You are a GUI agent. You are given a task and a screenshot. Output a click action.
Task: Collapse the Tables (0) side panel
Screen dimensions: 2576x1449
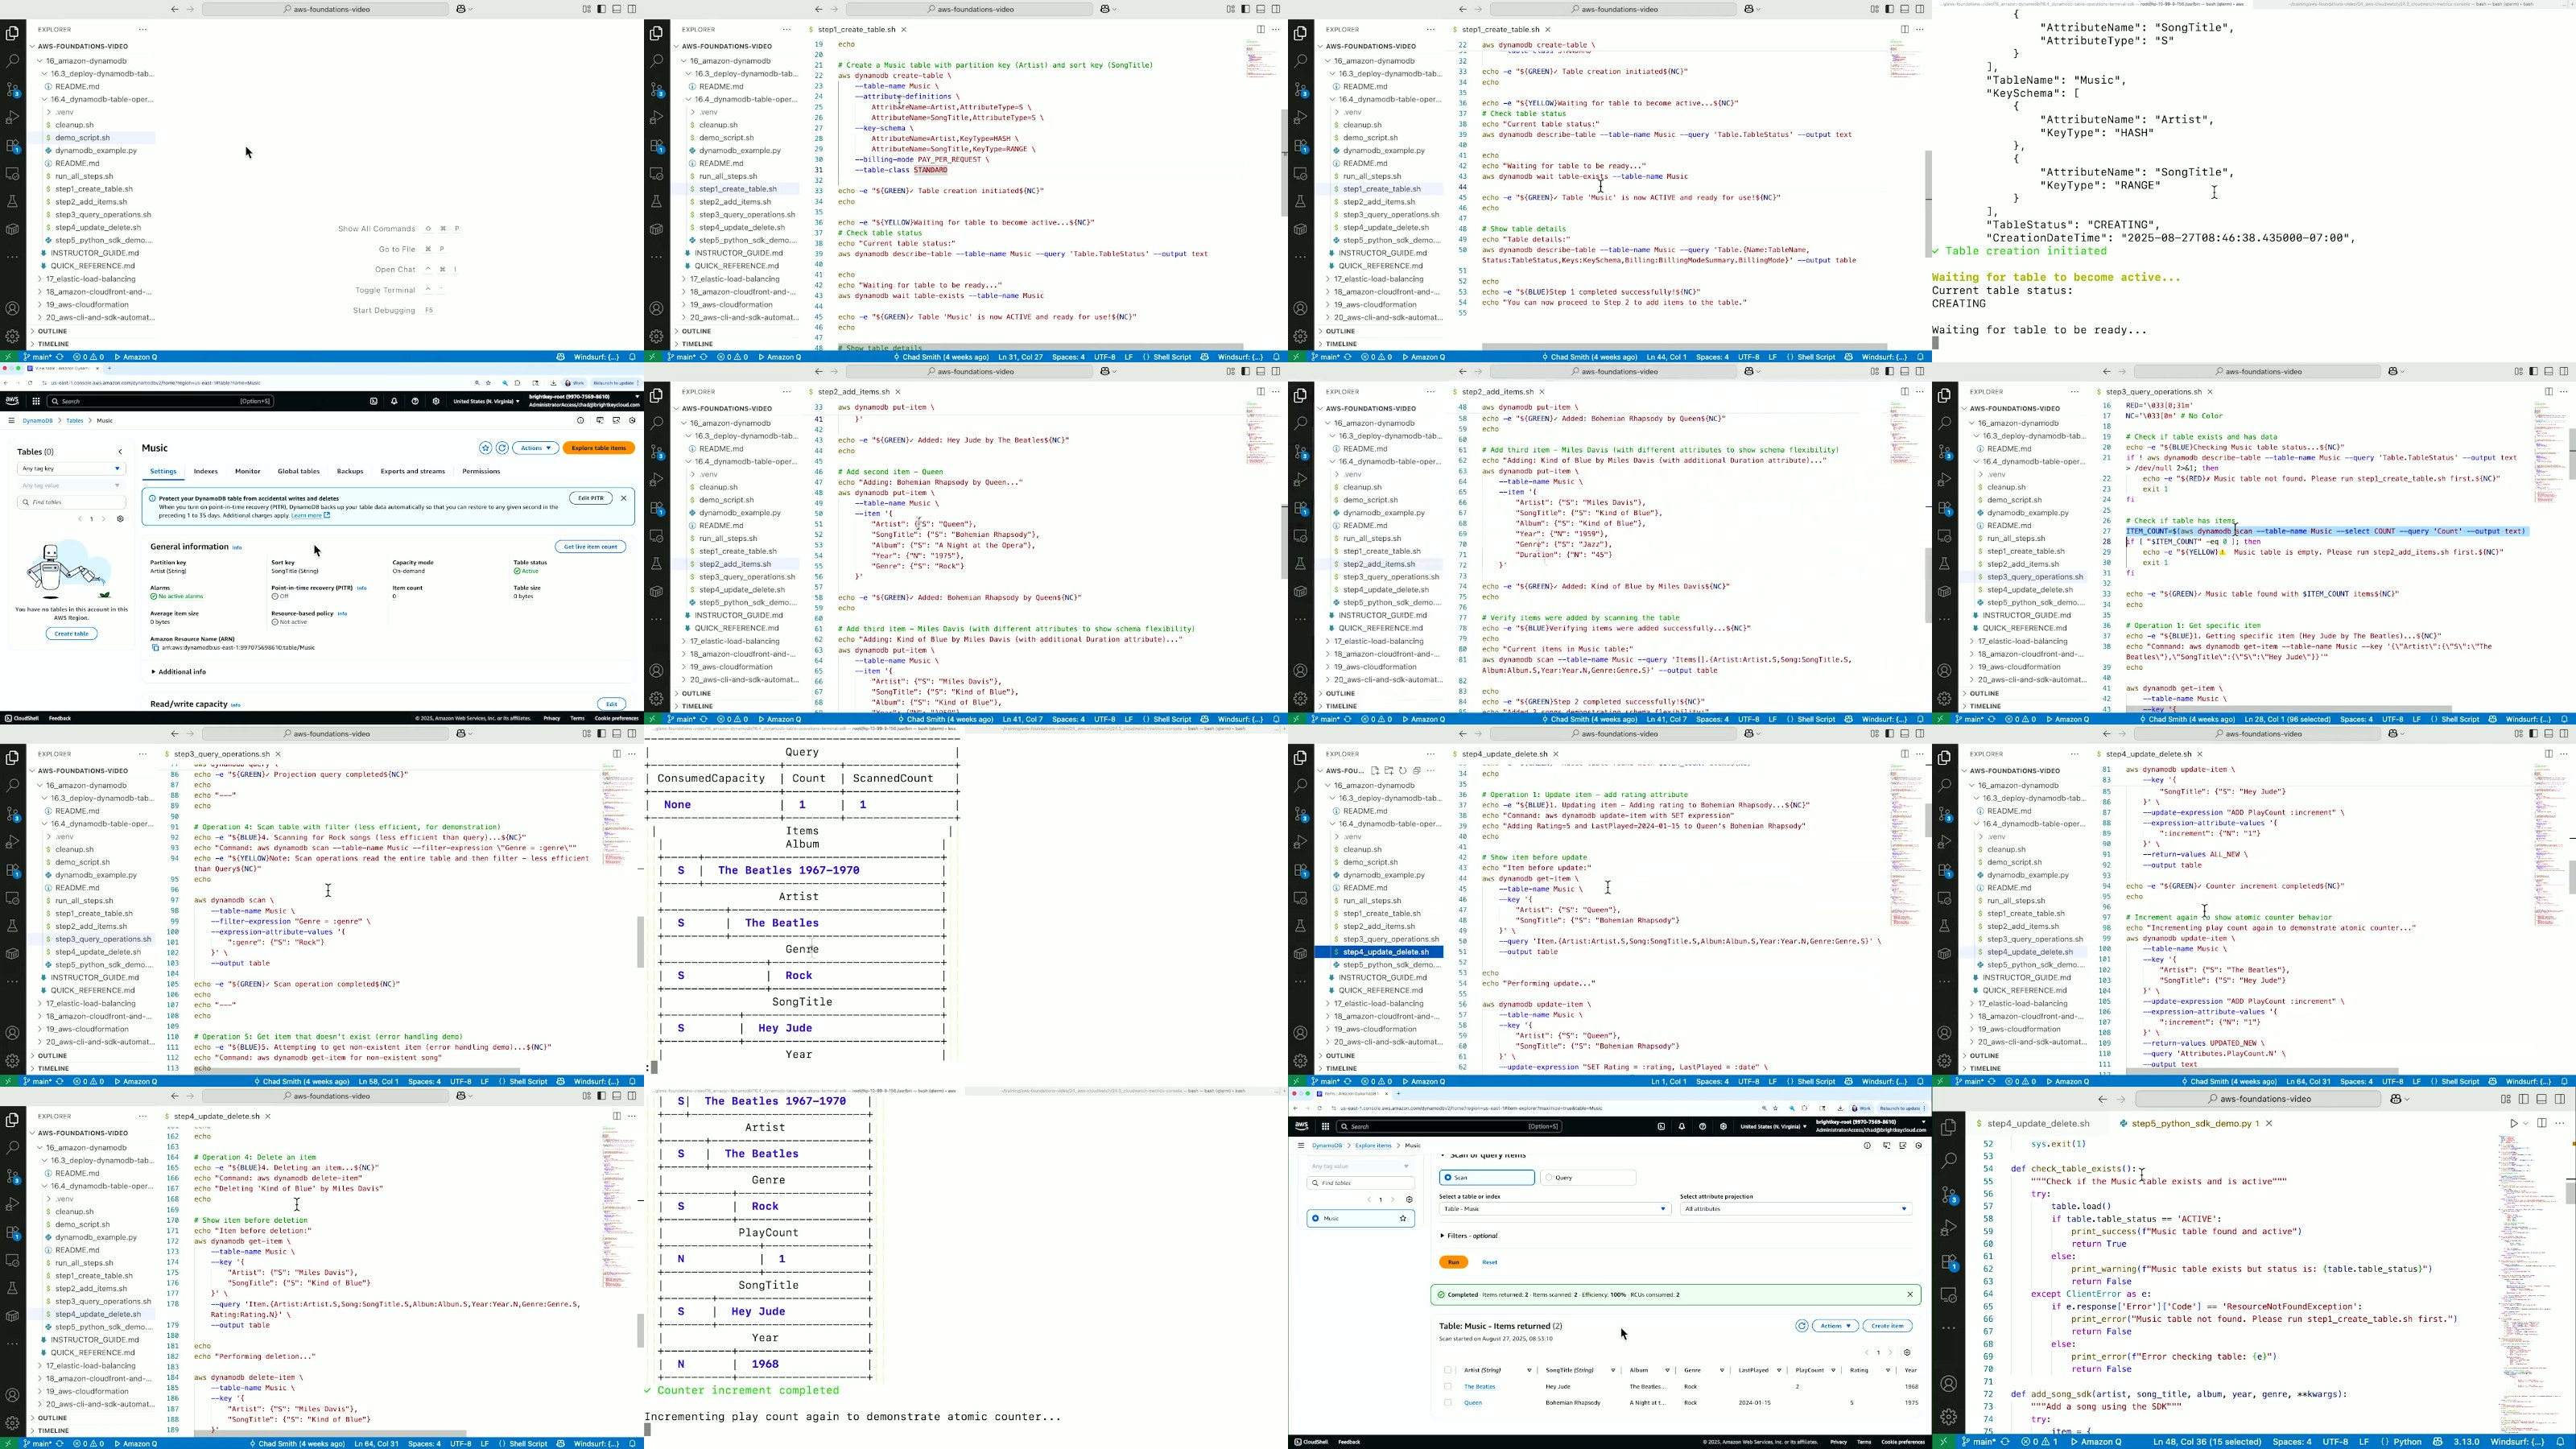[x=120, y=452]
